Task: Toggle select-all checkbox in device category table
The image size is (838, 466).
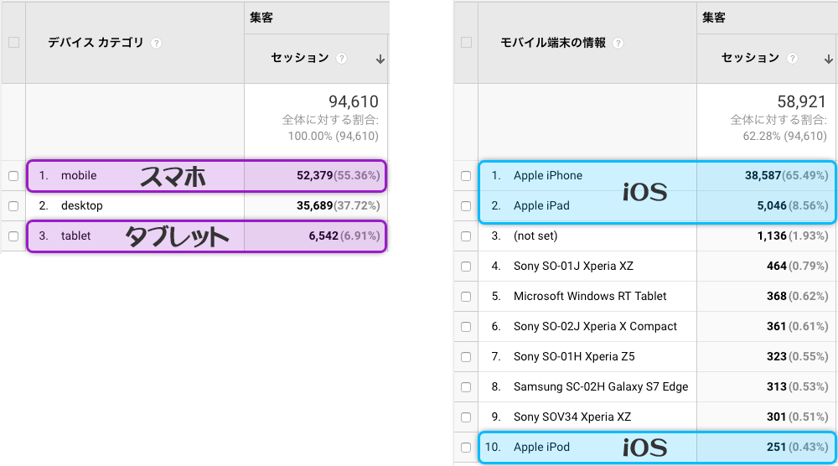Action: coord(14,42)
